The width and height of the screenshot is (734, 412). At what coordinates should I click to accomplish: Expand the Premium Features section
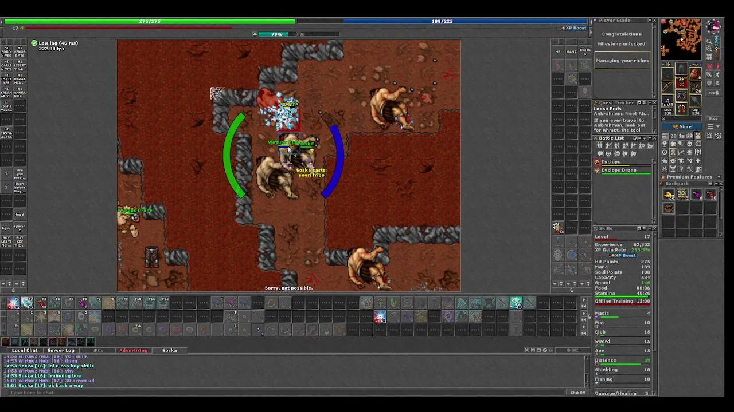[719, 177]
